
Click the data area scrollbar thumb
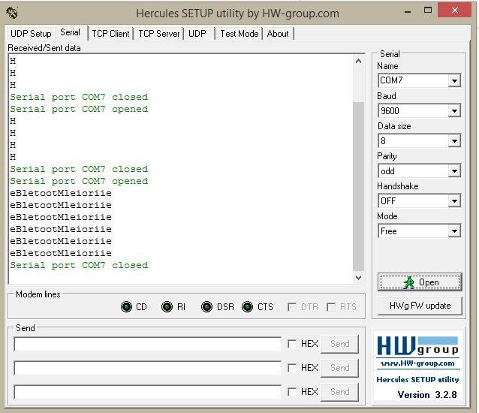click(x=358, y=186)
